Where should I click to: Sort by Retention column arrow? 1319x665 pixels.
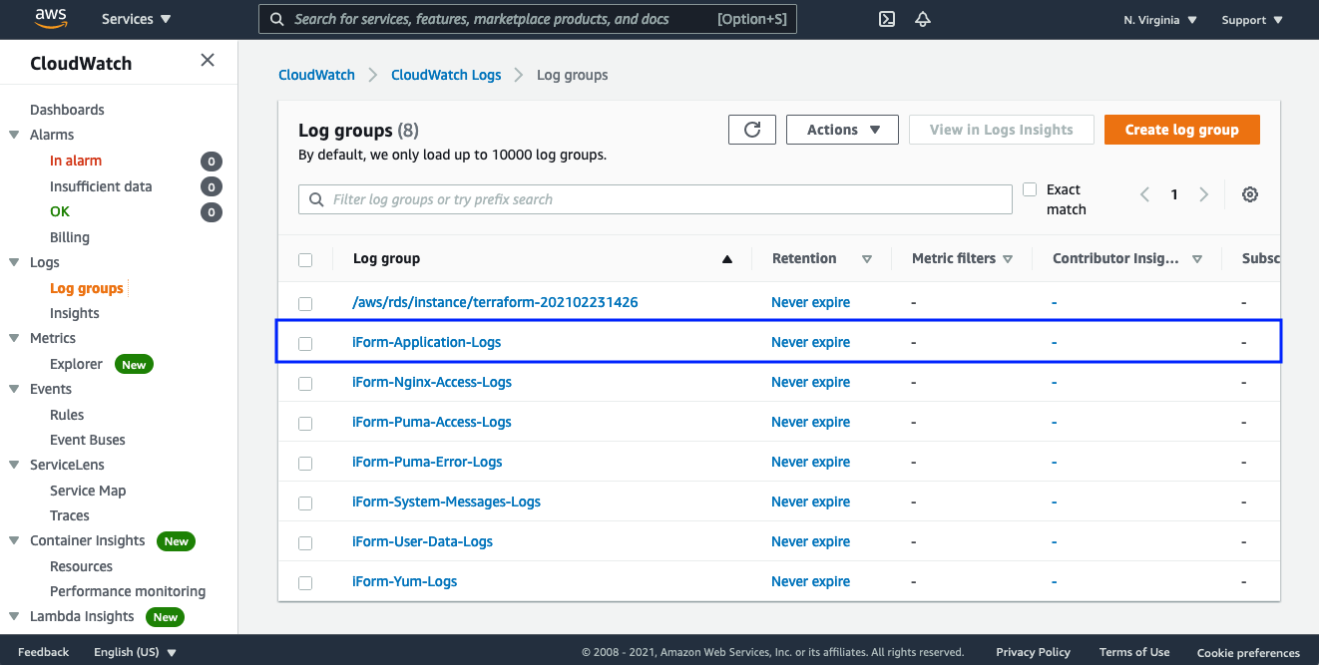866,259
